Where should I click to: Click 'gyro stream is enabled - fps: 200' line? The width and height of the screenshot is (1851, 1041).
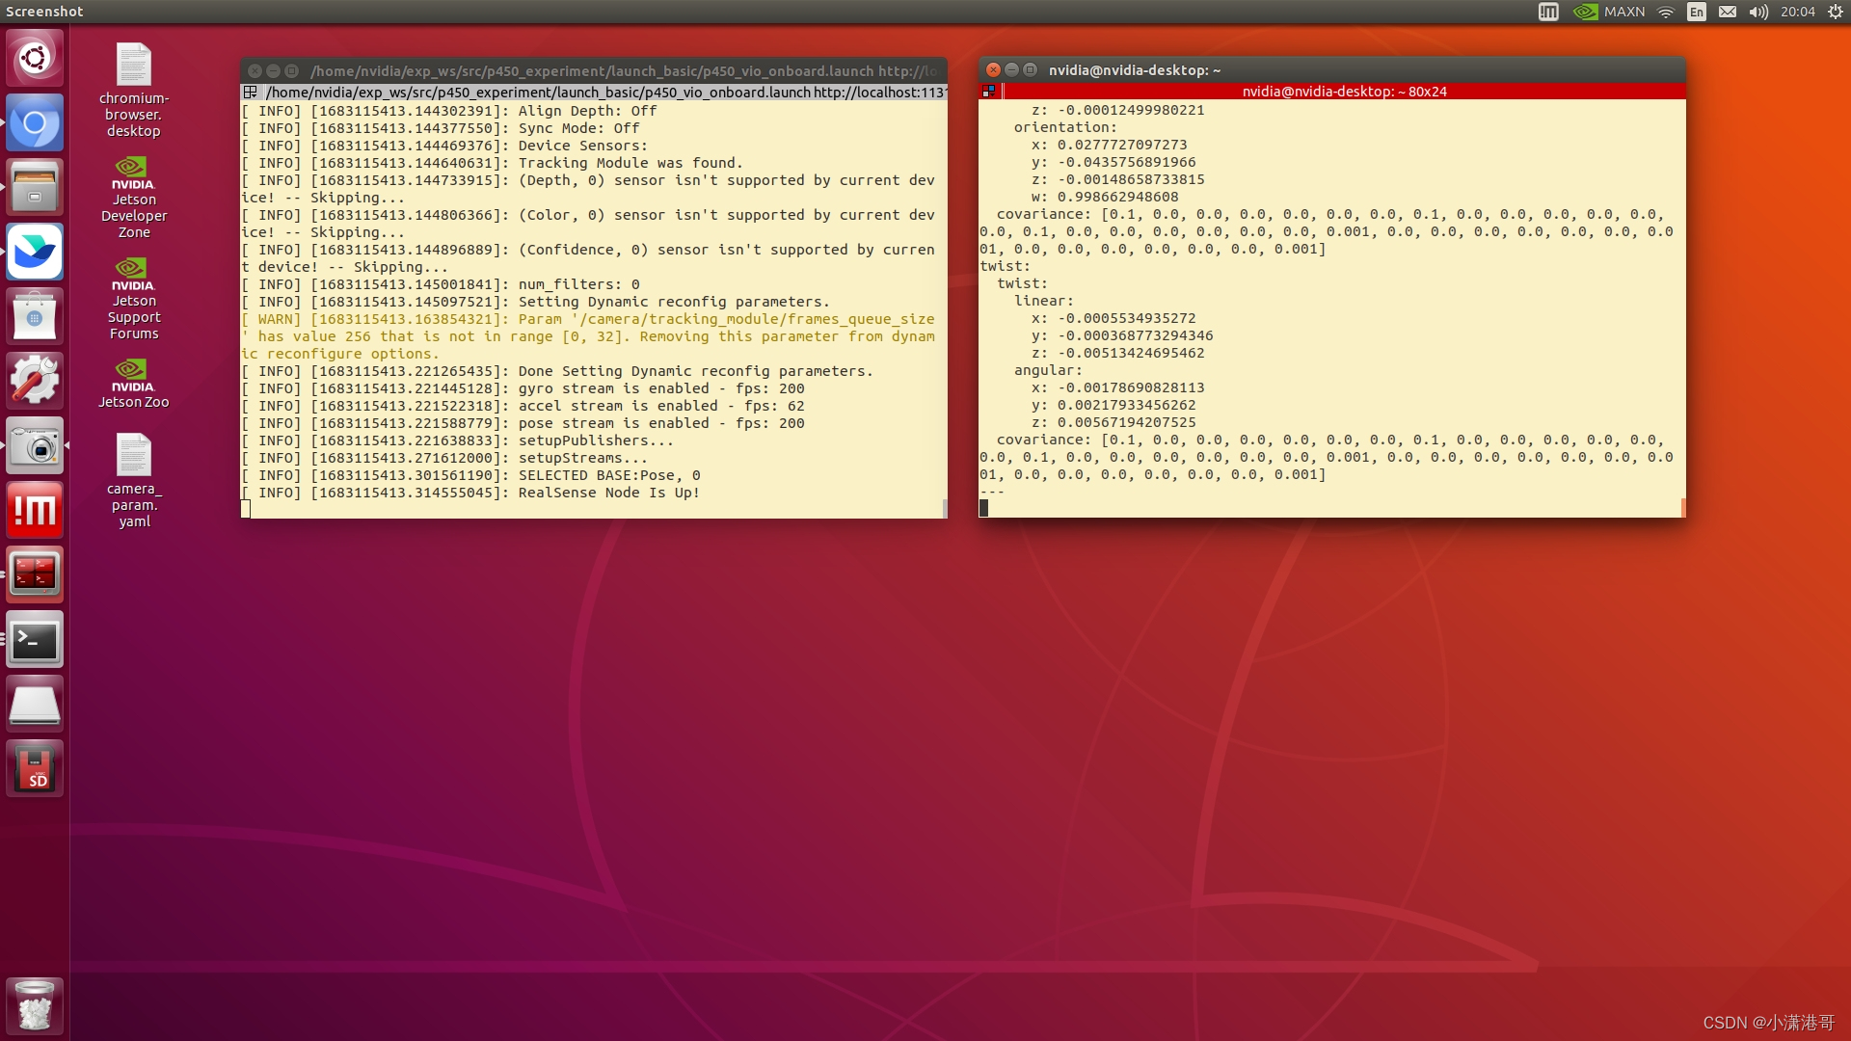[523, 388]
